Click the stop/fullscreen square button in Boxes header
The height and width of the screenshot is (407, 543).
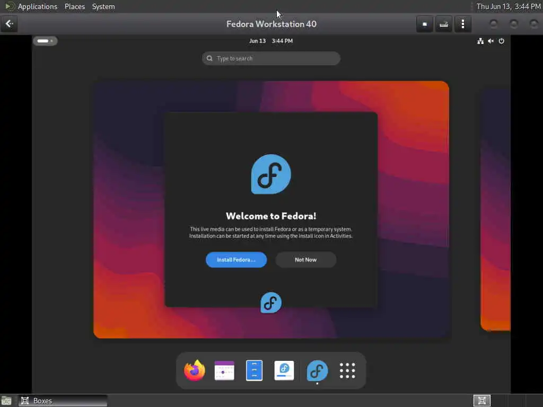pos(425,24)
